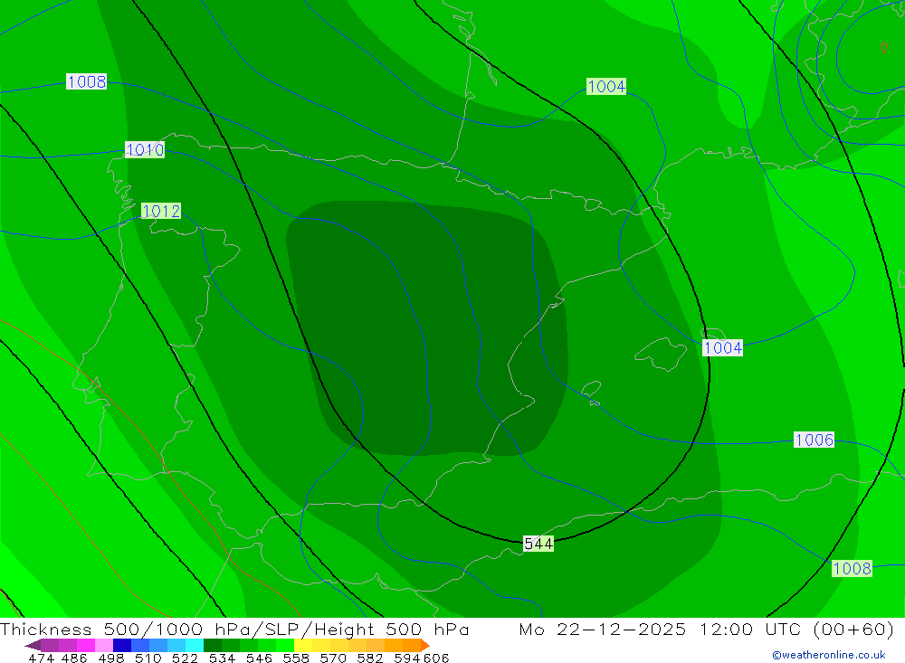Click the red 0 marker in top corner
905x663 pixels.
(884, 48)
